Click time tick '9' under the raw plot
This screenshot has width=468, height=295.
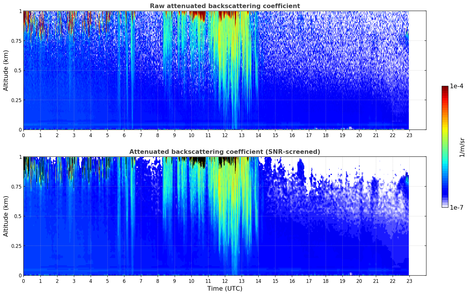[x=174, y=135]
